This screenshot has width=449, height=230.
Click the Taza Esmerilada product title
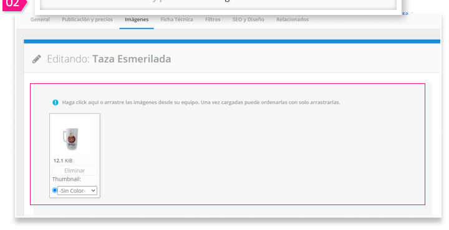[x=132, y=59]
